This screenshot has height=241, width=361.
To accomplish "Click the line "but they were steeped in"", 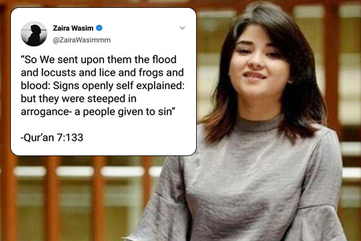I will (x=78, y=99).
